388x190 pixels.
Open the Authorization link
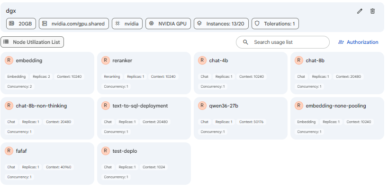[358, 42]
